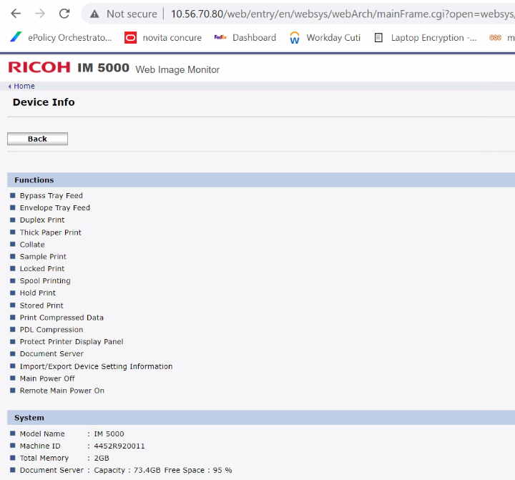Open the novita concure bookmark
This screenshot has height=480, width=515.
[163, 38]
